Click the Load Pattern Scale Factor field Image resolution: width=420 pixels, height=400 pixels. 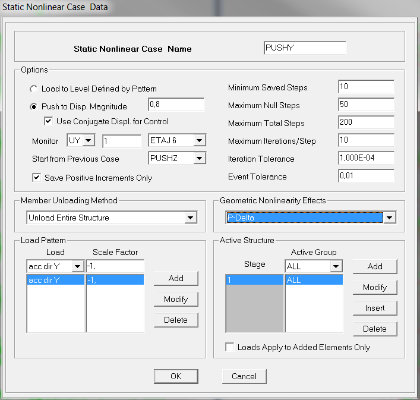[115, 266]
